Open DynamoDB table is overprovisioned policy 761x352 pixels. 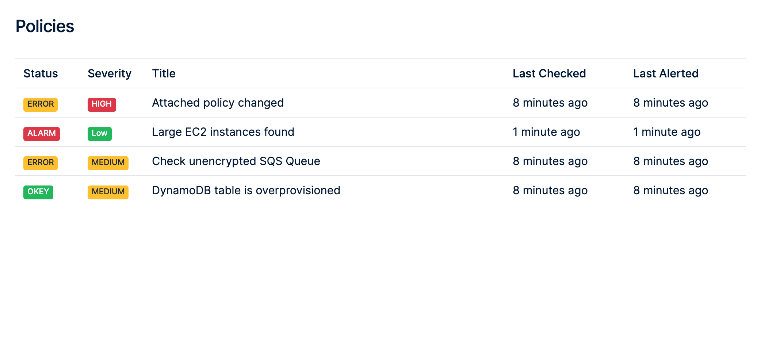[x=246, y=191]
